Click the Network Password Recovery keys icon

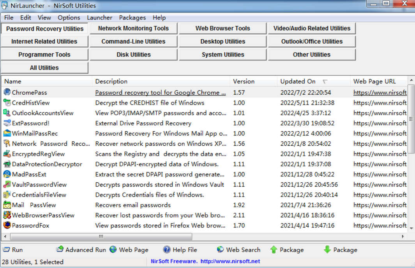(7, 143)
